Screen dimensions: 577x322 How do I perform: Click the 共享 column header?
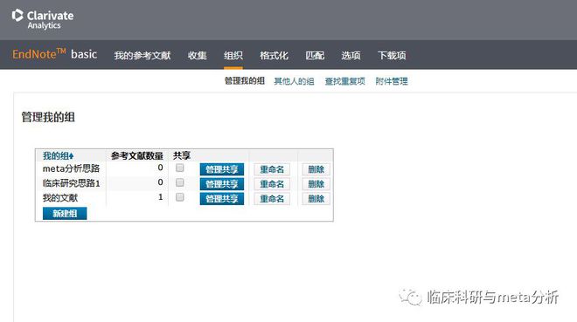pos(182,155)
